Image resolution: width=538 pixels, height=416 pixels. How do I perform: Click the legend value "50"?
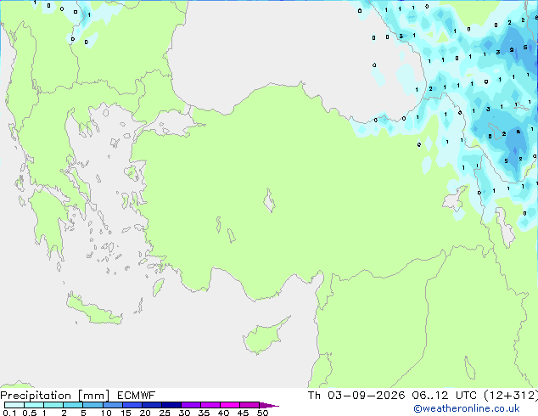click(262, 413)
